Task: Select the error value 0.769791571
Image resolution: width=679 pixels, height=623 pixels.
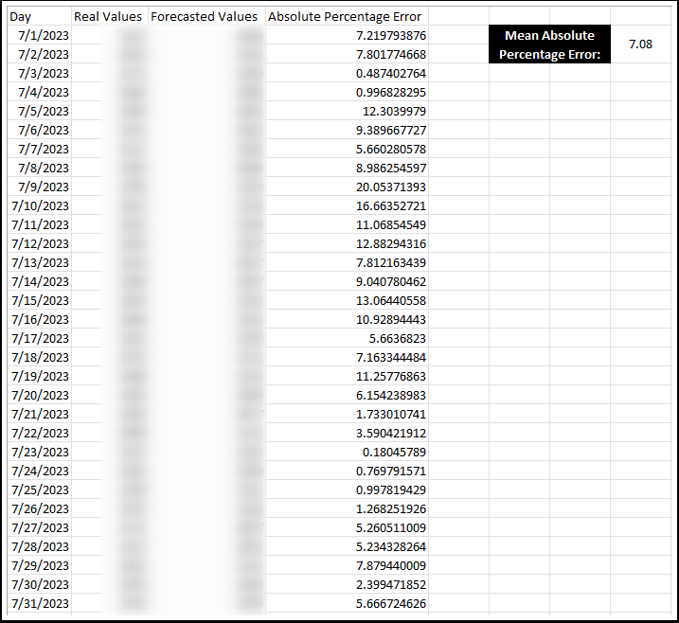Action: point(347,472)
